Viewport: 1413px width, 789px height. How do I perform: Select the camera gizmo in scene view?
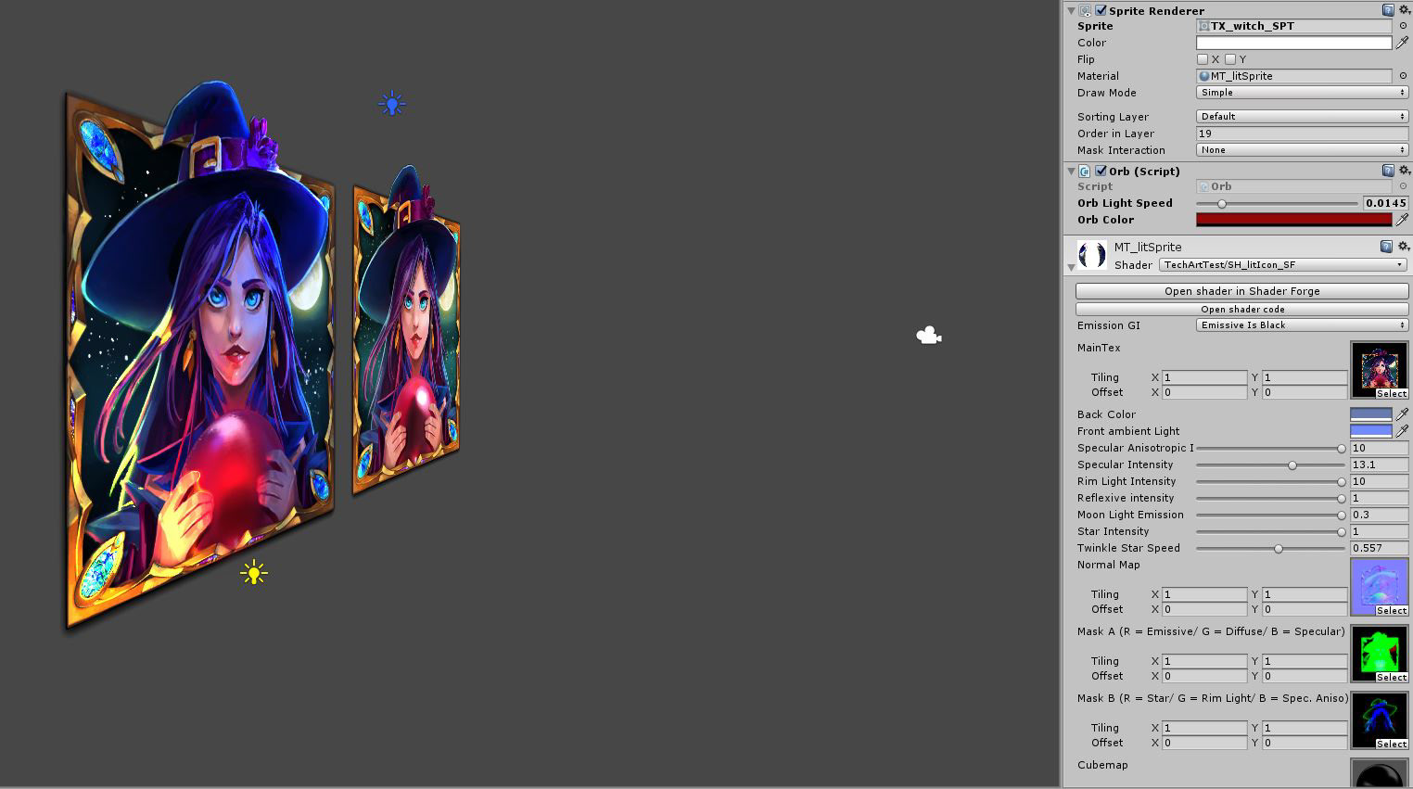tap(929, 336)
